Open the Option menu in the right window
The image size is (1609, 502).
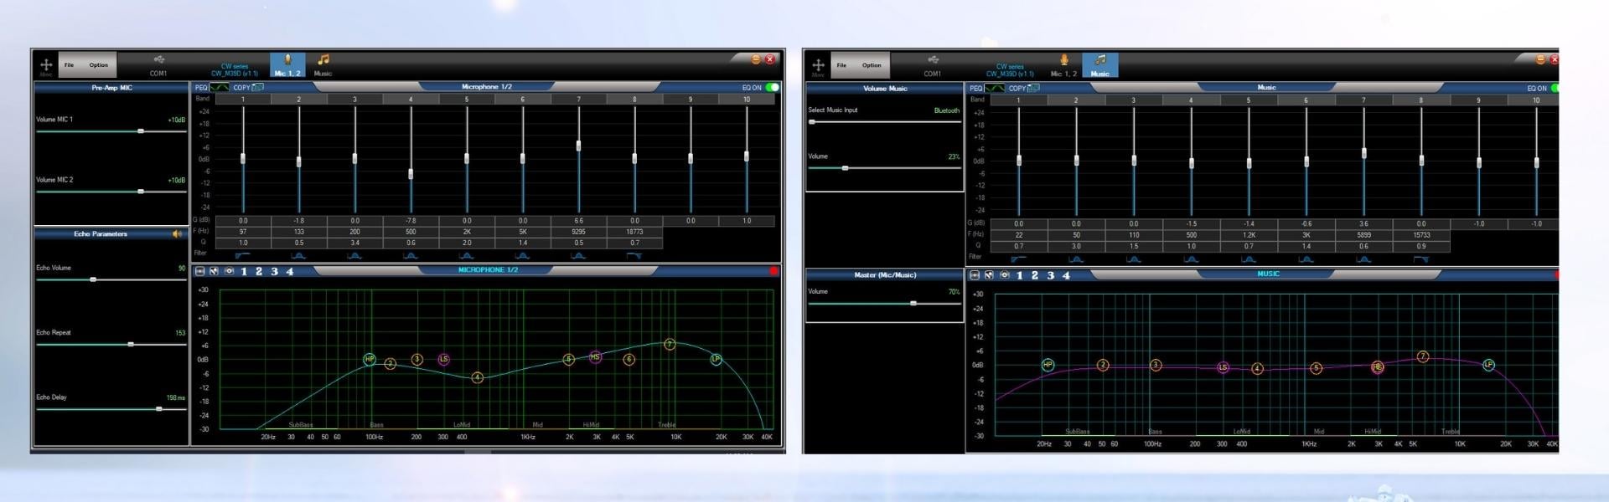(872, 64)
